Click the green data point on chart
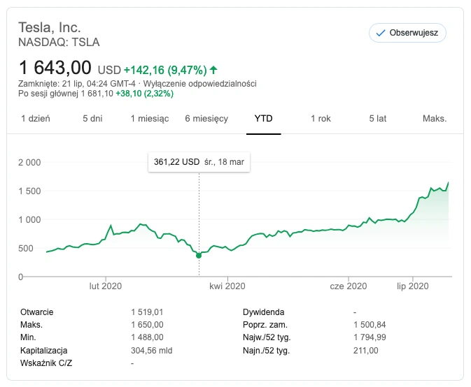 click(x=199, y=256)
